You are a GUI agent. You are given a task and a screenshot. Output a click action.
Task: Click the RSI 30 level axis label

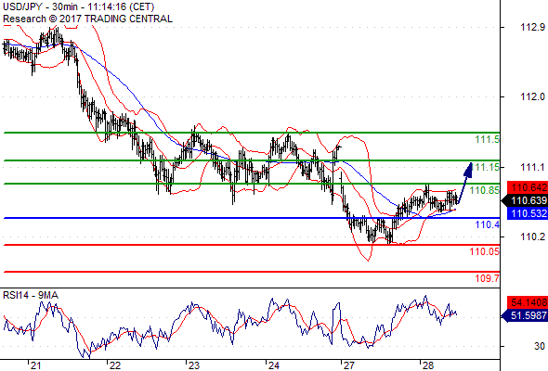coord(540,346)
